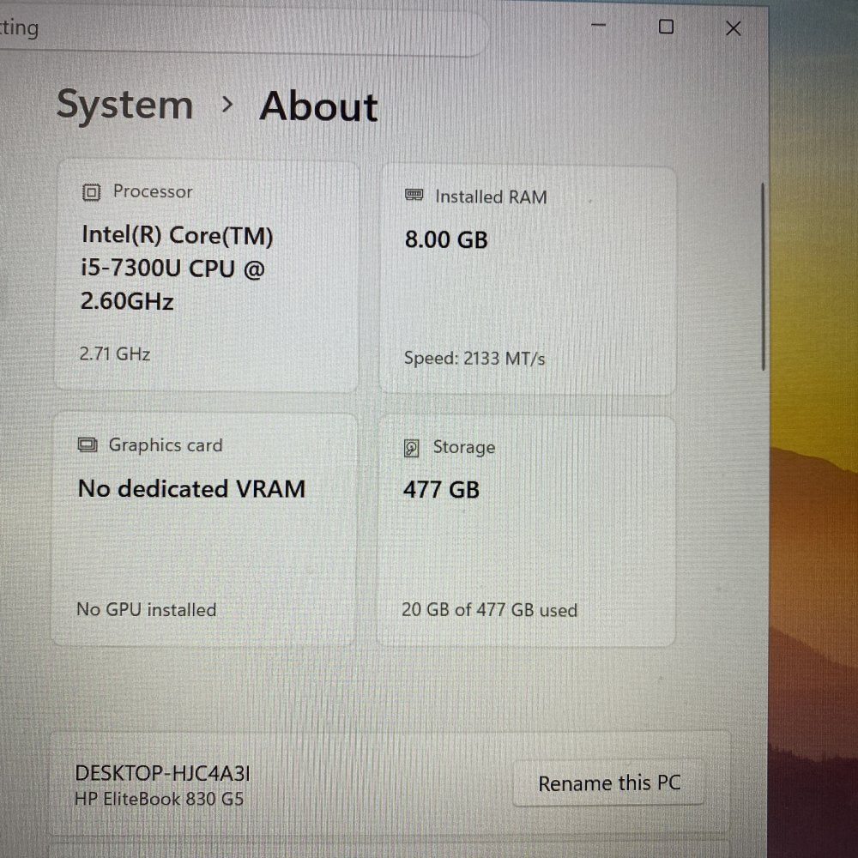858x858 pixels.
Task: Click the Storage drive icon
Action: click(x=412, y=448)
